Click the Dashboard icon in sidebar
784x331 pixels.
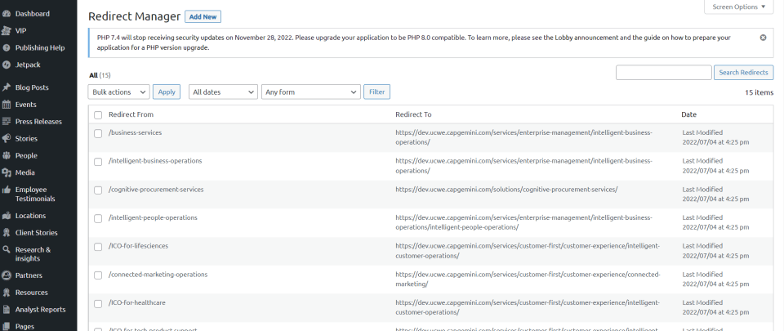[x=7, y=14]
